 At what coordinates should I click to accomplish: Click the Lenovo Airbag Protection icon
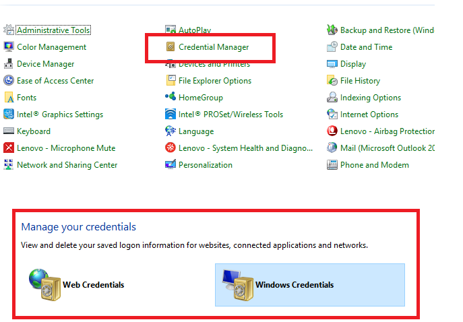point(332,131)
